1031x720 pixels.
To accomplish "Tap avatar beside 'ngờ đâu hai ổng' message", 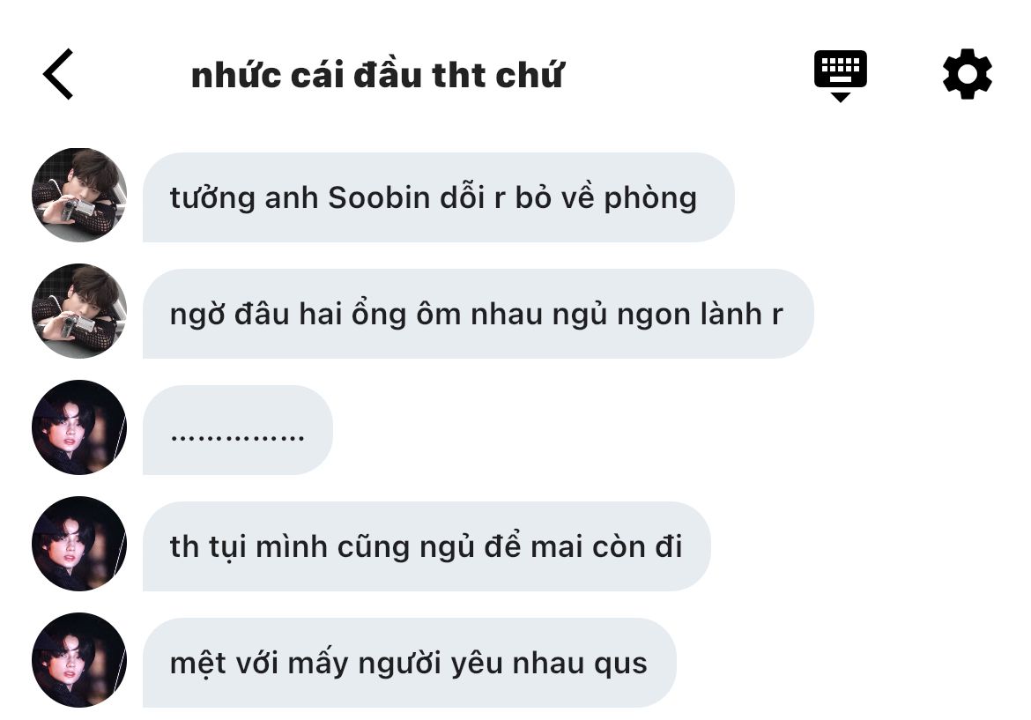I will click(79, 311).
